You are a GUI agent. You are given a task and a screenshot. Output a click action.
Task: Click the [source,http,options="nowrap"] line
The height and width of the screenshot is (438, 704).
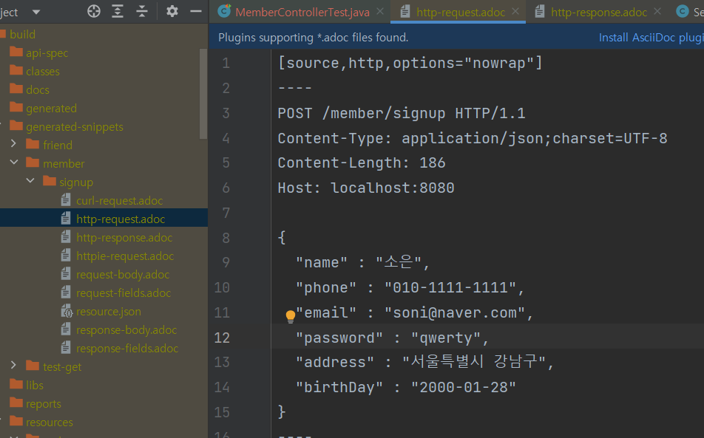pyautogui.click(x=410, y=64)
